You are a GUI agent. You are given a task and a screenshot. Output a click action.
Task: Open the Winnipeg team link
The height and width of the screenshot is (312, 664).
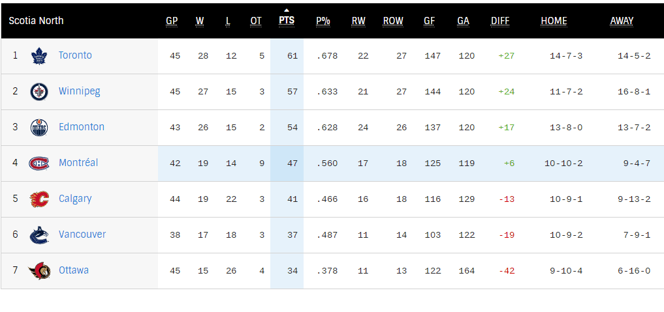[x=79, y=91]
